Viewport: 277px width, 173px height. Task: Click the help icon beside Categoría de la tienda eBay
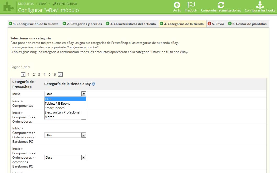pos(93,84)
